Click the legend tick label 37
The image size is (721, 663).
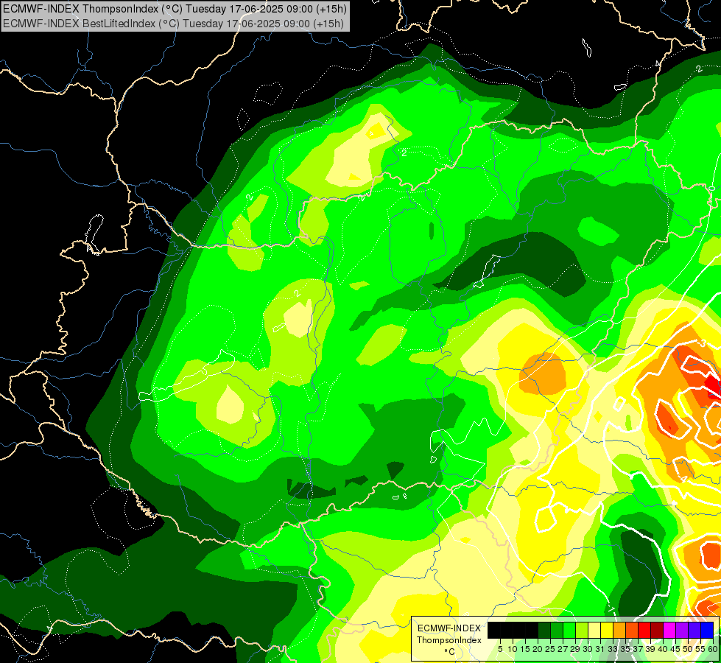tap(638, 649)
